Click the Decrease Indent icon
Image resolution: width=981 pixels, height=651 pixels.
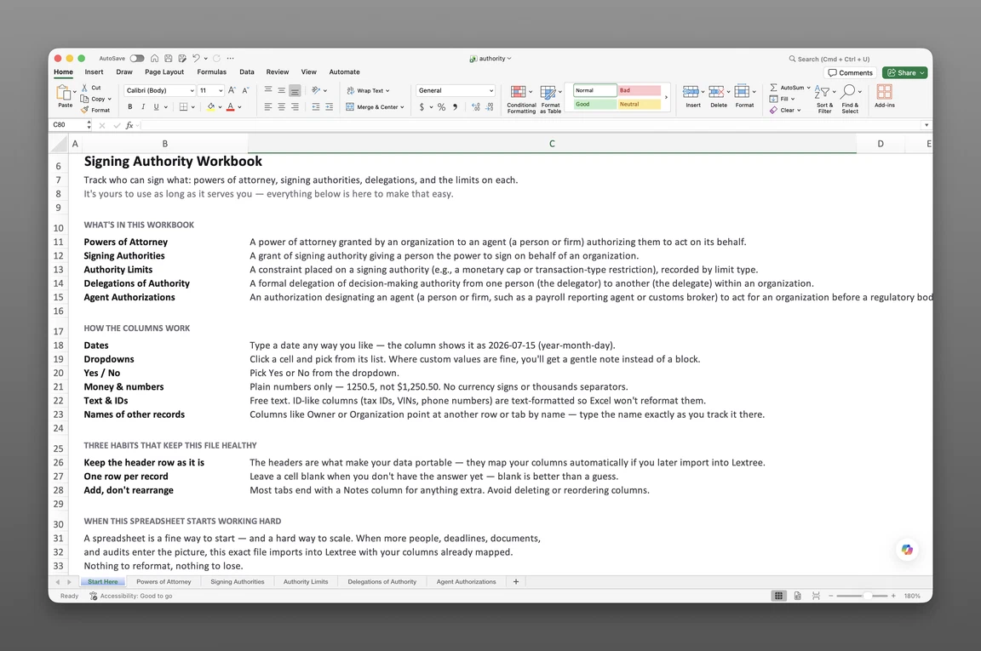(x=316, y=107)
